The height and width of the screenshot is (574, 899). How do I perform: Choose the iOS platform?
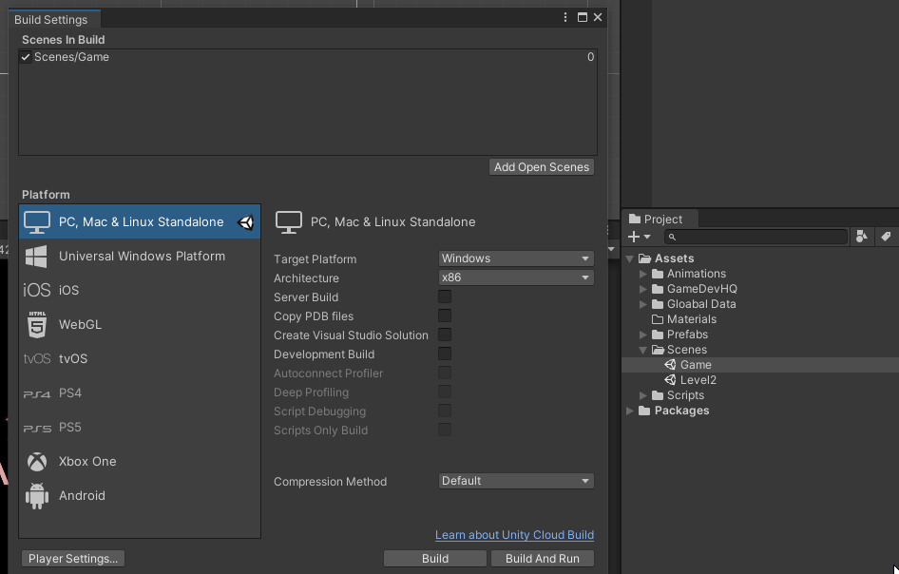tap(140, 290)
